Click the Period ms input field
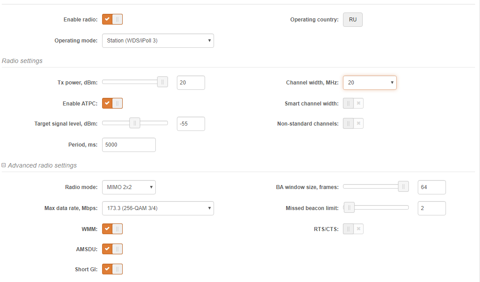Image resolution: width=480 pixels, height=282 pixels. (x=129, y=145)
